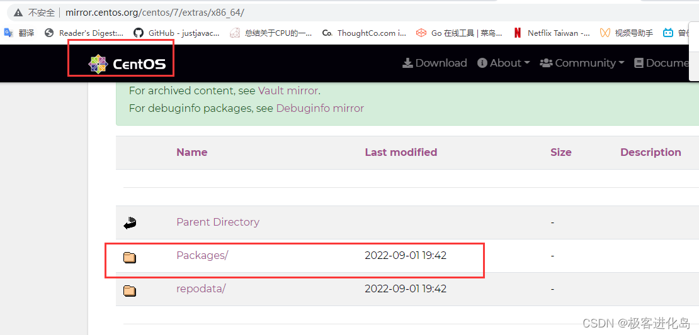Open the 总结关于CPU的一 bookmark
699x335 pixels.
click(x=271, y=33)
